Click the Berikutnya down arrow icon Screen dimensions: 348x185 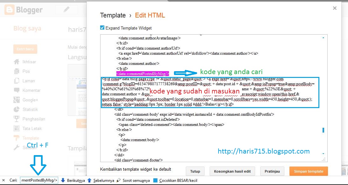(63, 180)
